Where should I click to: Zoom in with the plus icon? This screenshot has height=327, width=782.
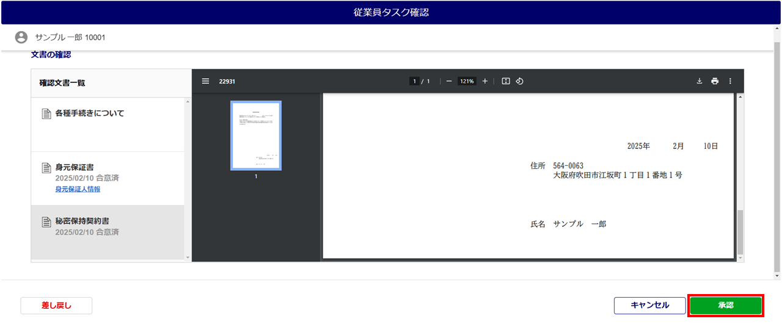coord(485,81)
